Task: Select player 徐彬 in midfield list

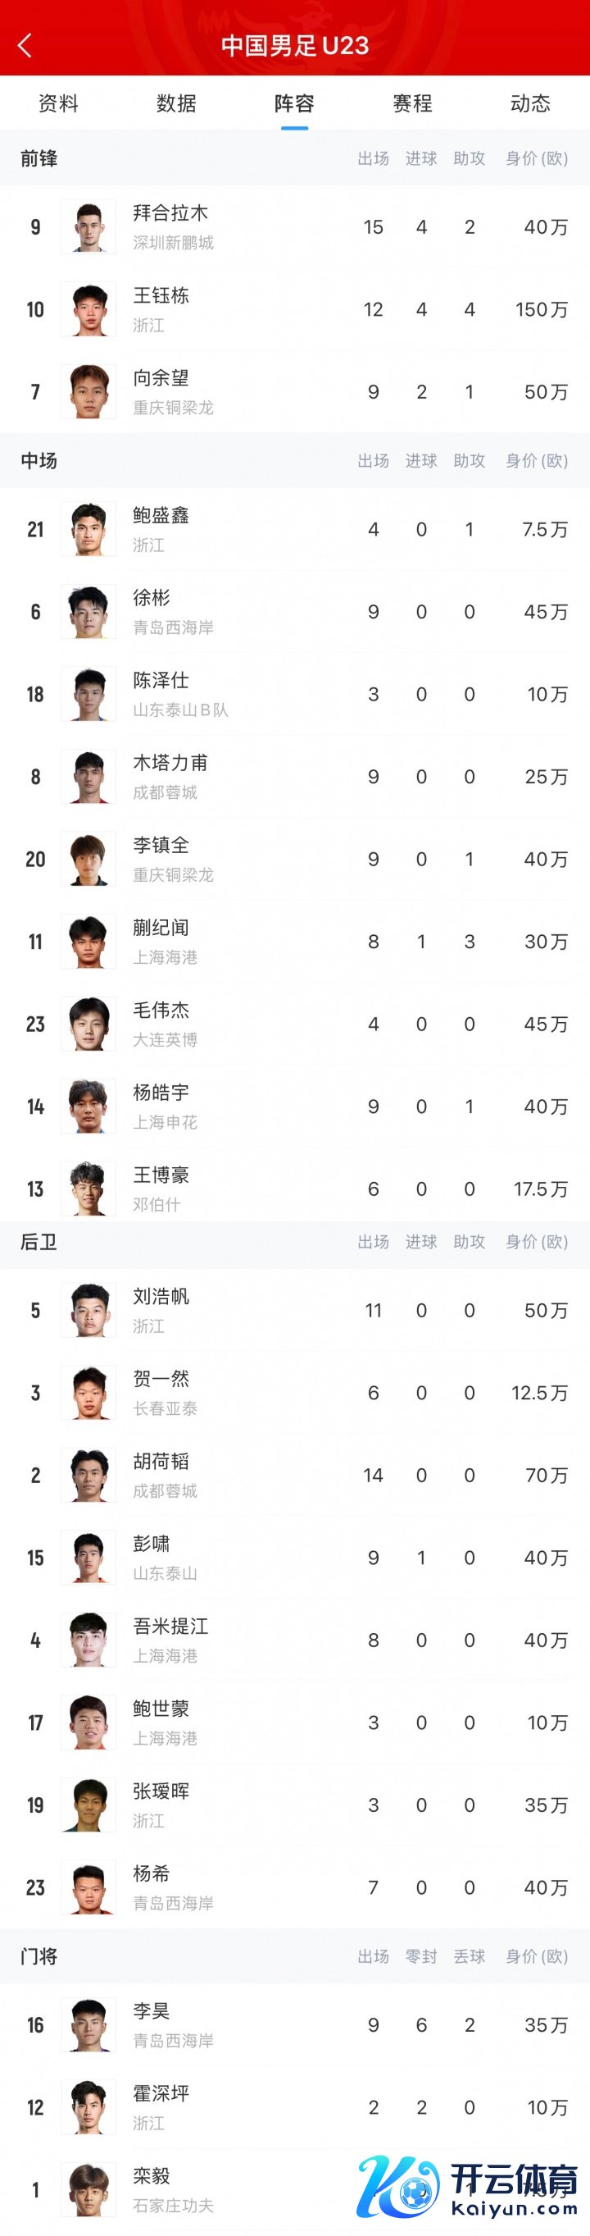Action: coord(151,598)
